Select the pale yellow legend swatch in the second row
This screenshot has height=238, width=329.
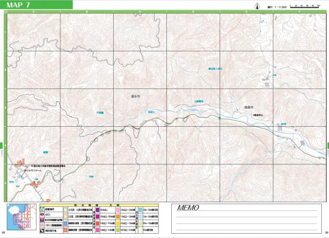point(65,216)
